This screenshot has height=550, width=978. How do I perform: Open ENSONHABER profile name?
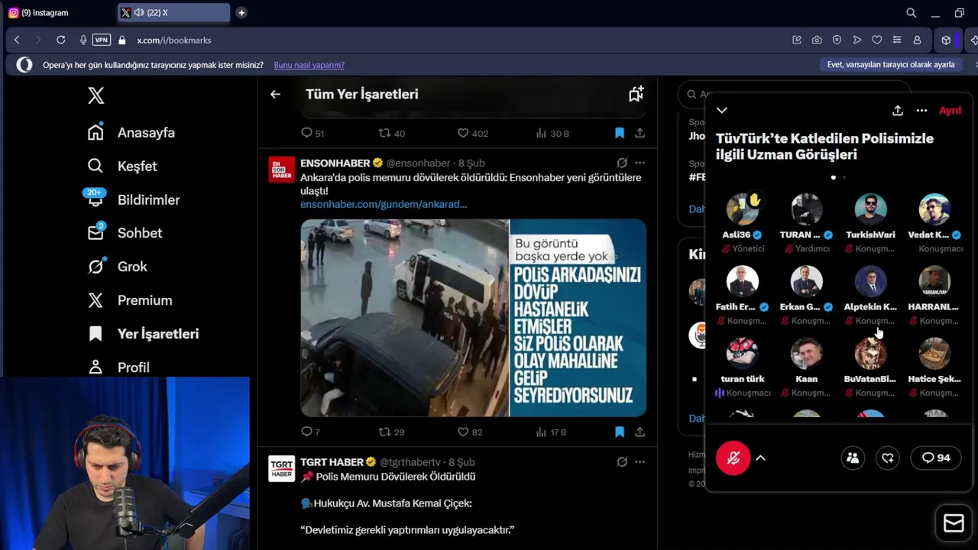click(x=335, y=163)
